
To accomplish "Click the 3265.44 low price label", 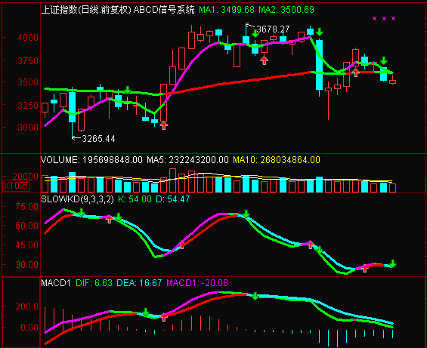I will click(x=98, y=139).
